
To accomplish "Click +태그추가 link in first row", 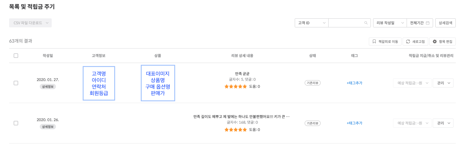I will coord(354,83).
